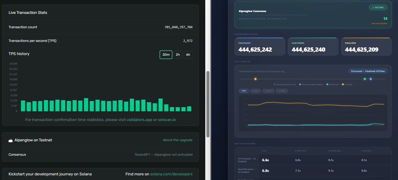Click the Kickstart your development journey heading
The height and width of the screenshot is (180, 398).
(x=50, y=174)
